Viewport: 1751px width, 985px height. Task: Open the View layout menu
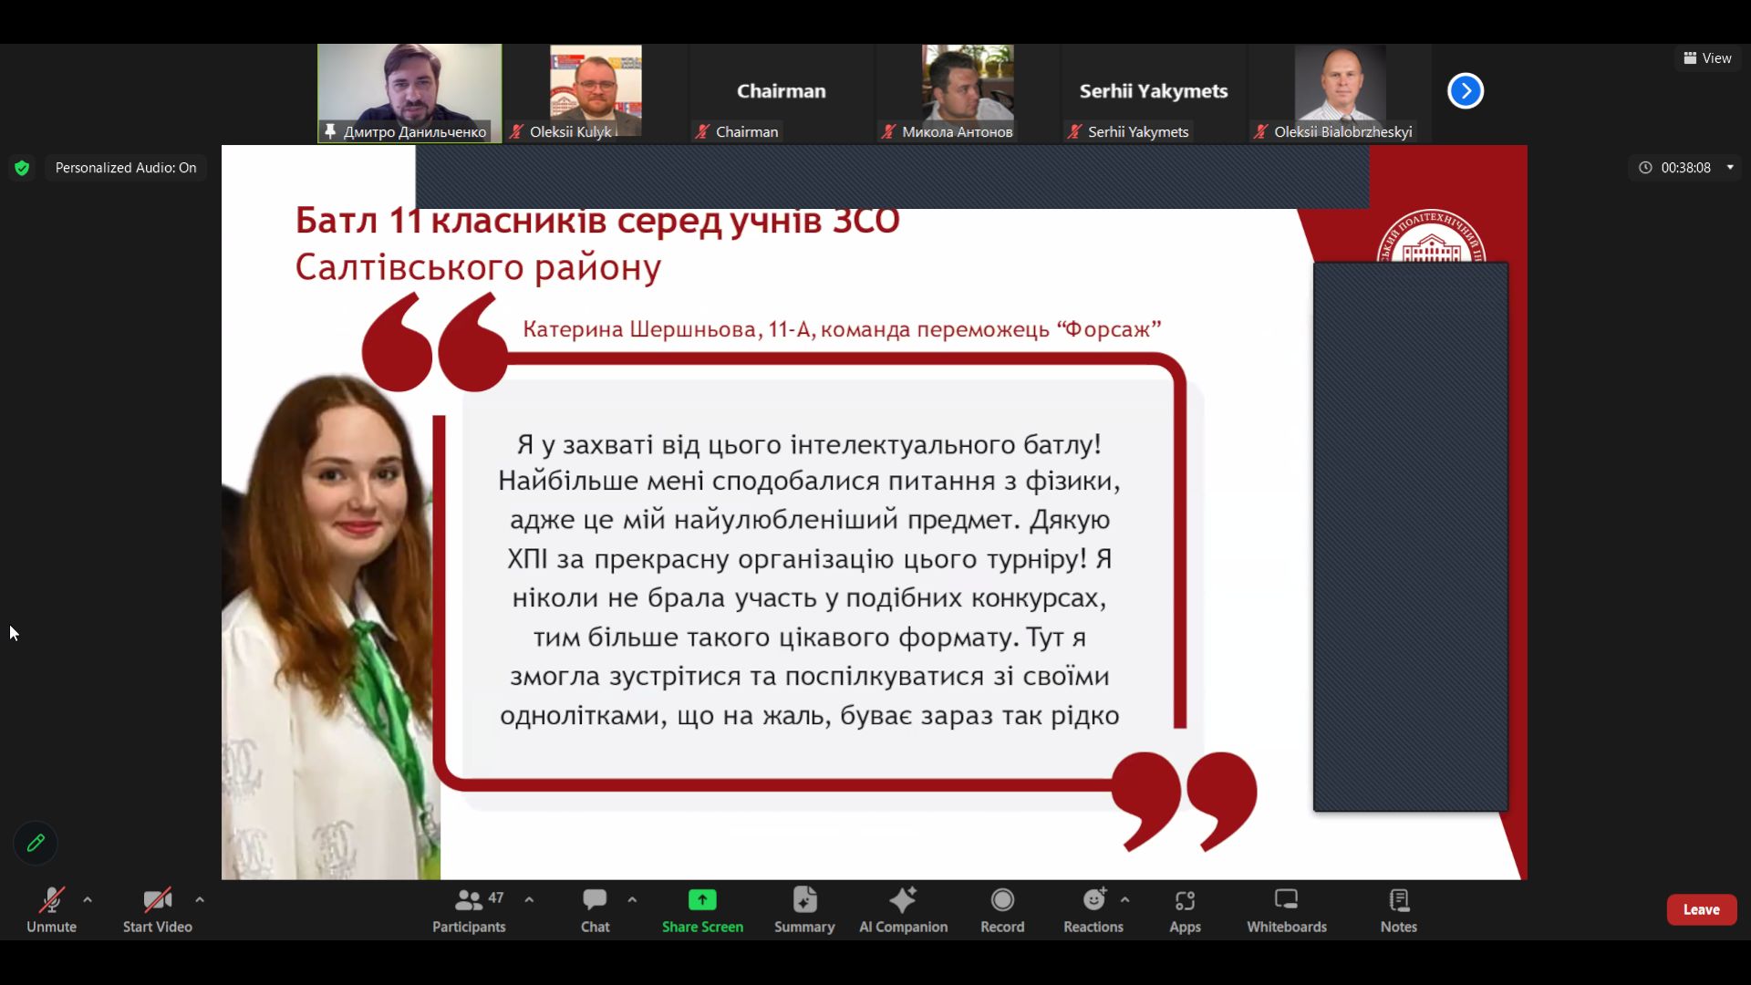pyautogui.click(x=1707, y=58)
